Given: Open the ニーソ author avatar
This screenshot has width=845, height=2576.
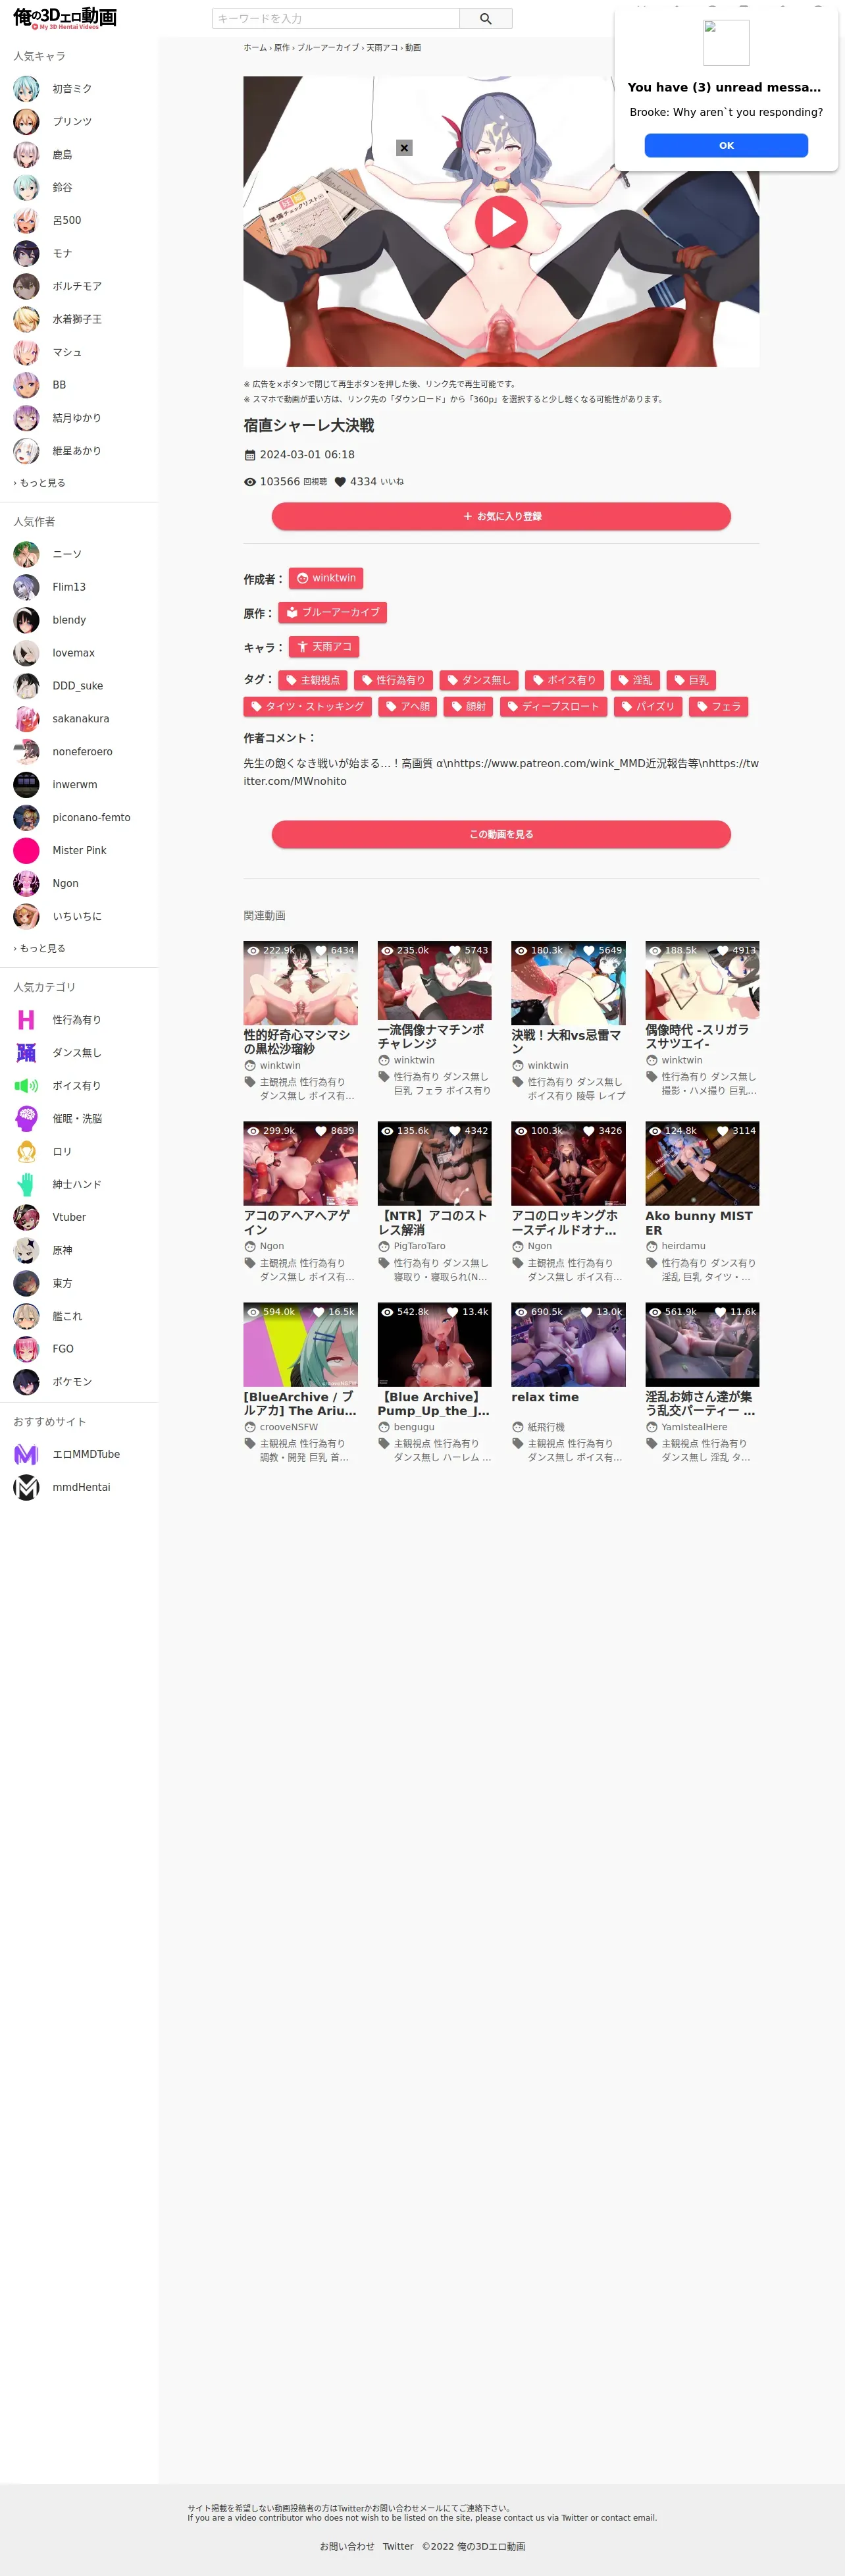Looking at the screenshot, I should (x=26, y=554).
